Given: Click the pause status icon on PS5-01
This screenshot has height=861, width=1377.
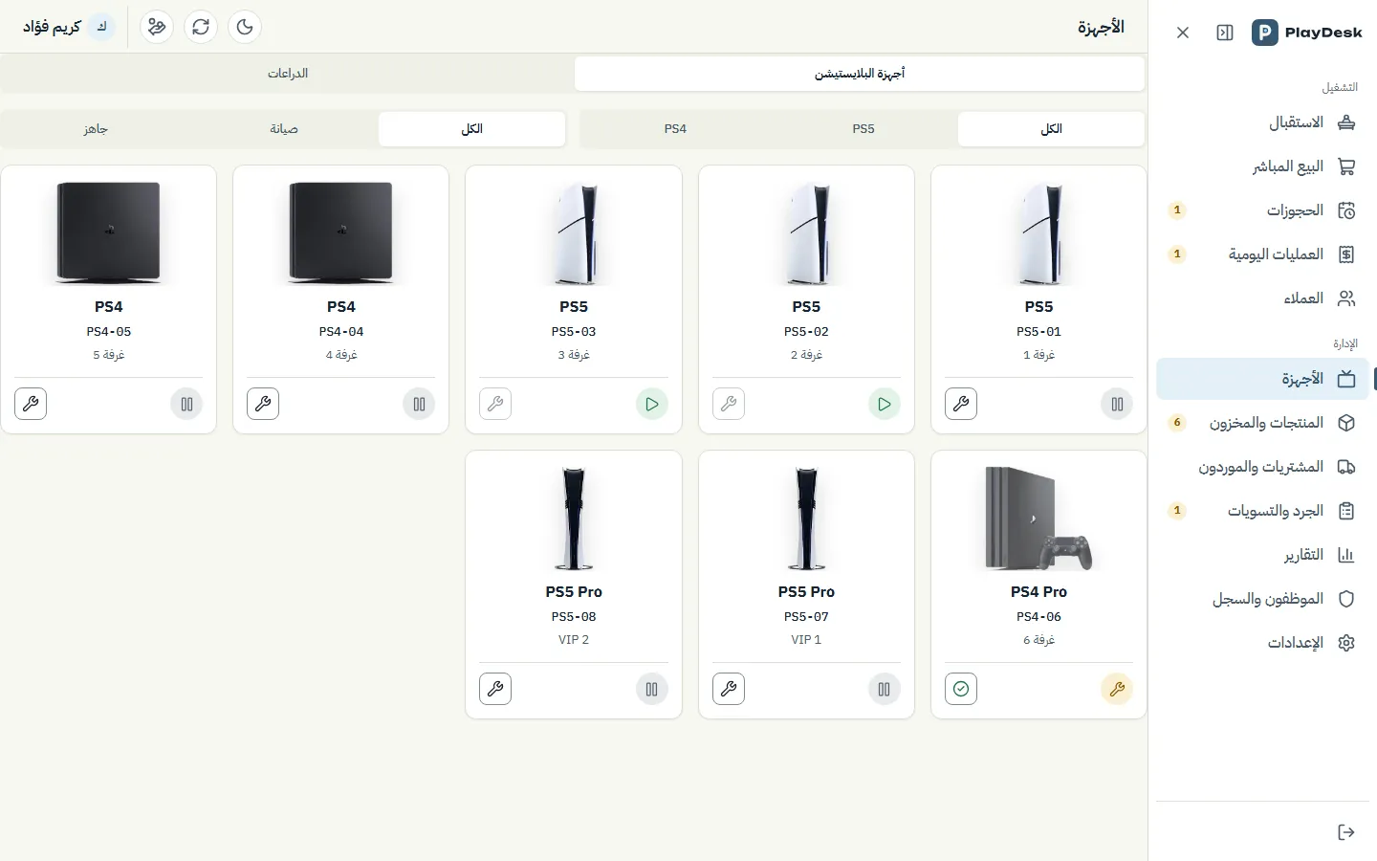Looking at the screenshot, I should tap(1117, 404).
